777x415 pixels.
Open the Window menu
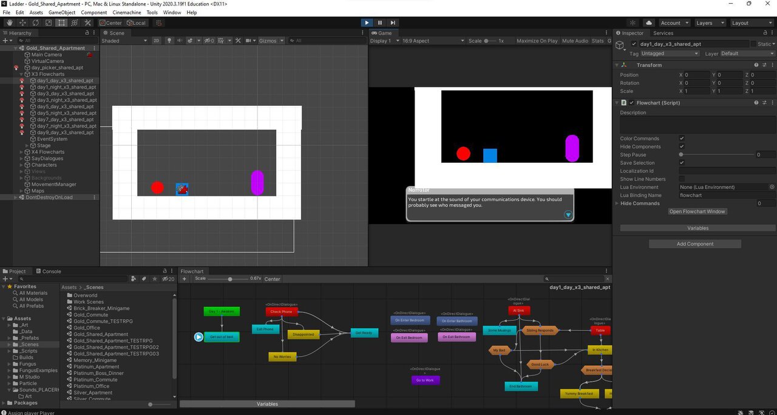coord(172,12)
